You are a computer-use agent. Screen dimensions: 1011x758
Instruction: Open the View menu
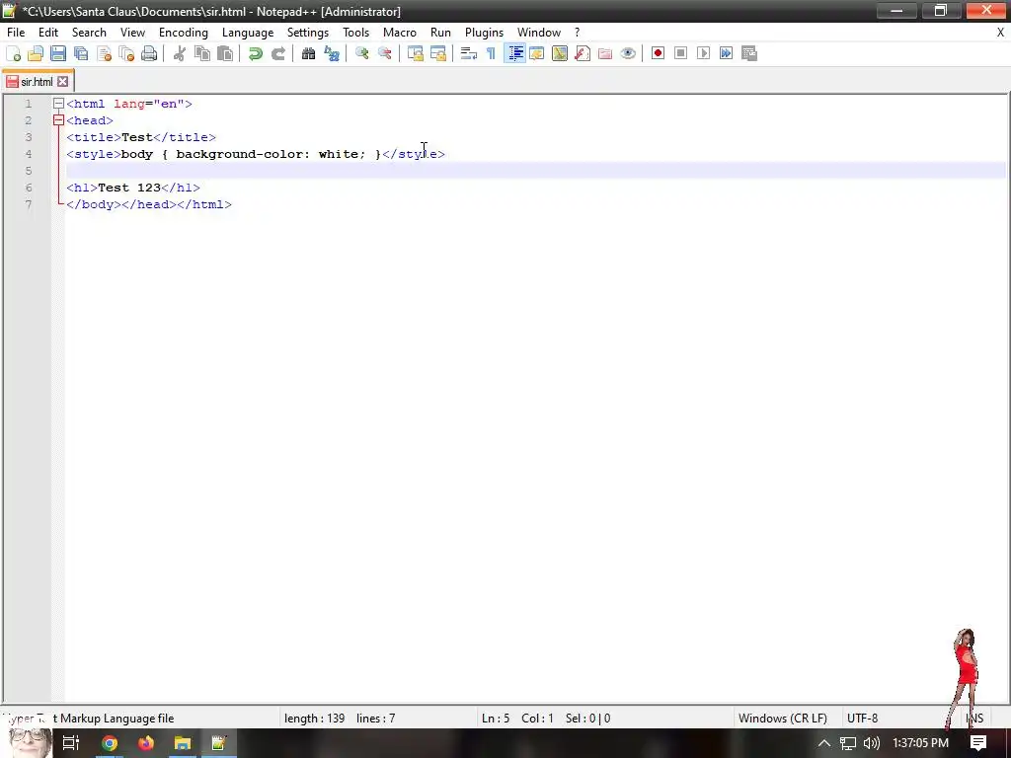[x=133, y=33]
